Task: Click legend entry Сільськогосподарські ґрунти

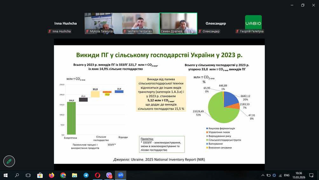Action: click(x=224, y=140)
